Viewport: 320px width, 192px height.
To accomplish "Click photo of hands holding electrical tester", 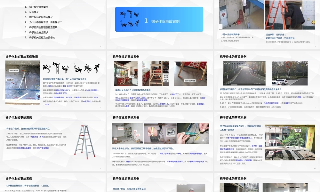I will point(193,133).
